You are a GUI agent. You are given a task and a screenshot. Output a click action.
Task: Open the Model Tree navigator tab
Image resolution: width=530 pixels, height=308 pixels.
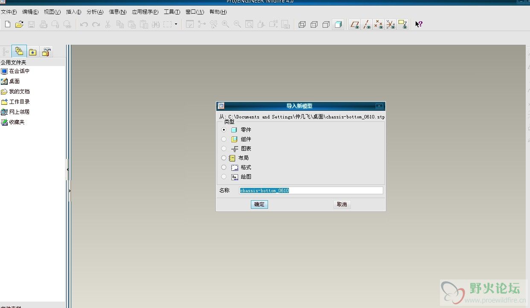pos(6,52)
